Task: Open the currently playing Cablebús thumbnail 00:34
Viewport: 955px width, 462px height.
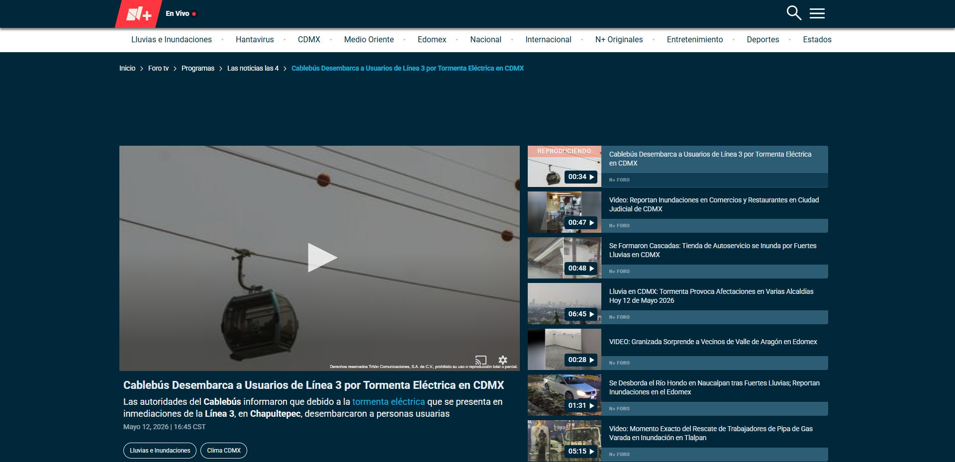Action: coord(565,167)
